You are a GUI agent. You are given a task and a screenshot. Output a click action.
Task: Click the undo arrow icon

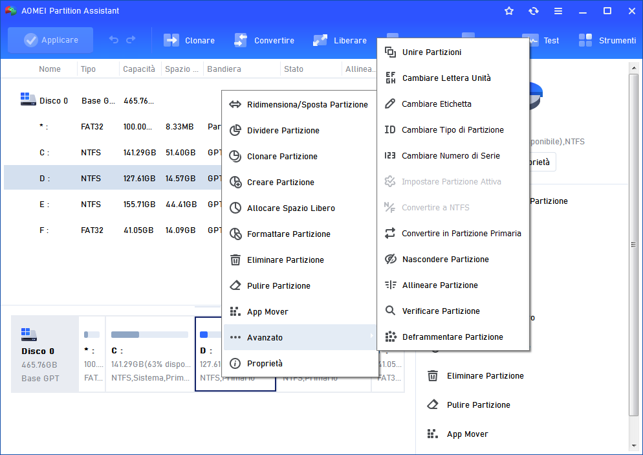pyautogui.click(x=114, y=39)
